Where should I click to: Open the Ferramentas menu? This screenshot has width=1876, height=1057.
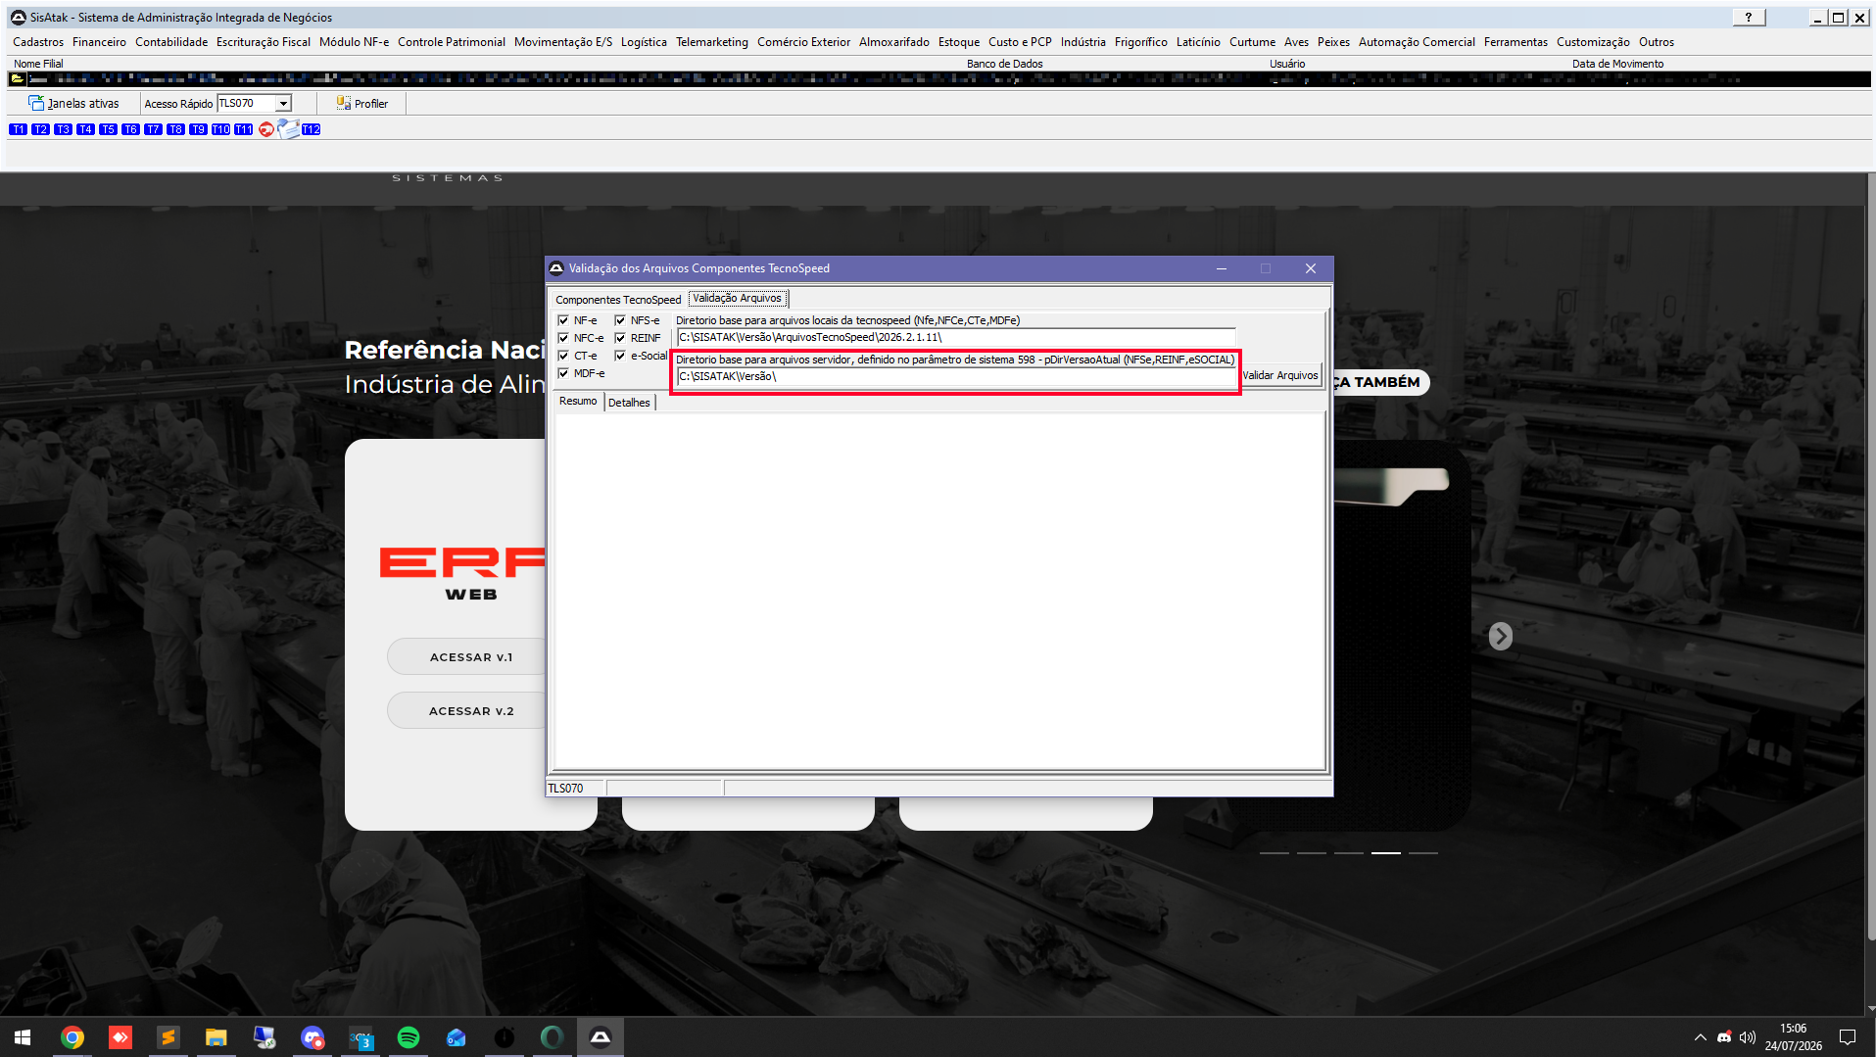click(1515, 42)
